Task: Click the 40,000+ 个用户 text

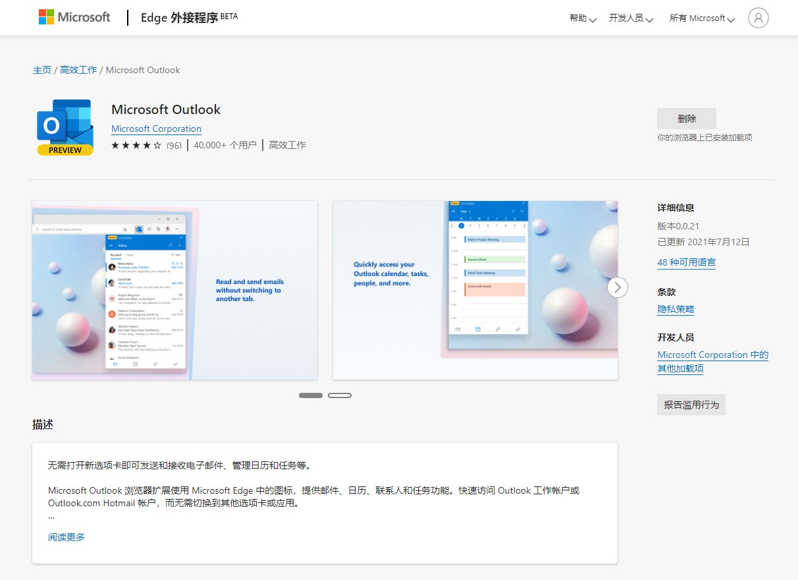Action: [x=225, y=145]
